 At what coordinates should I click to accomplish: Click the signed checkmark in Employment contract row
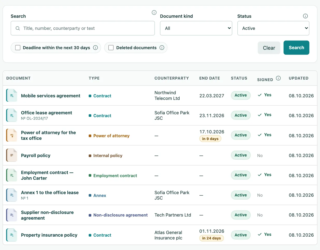(x=260, y=175)
